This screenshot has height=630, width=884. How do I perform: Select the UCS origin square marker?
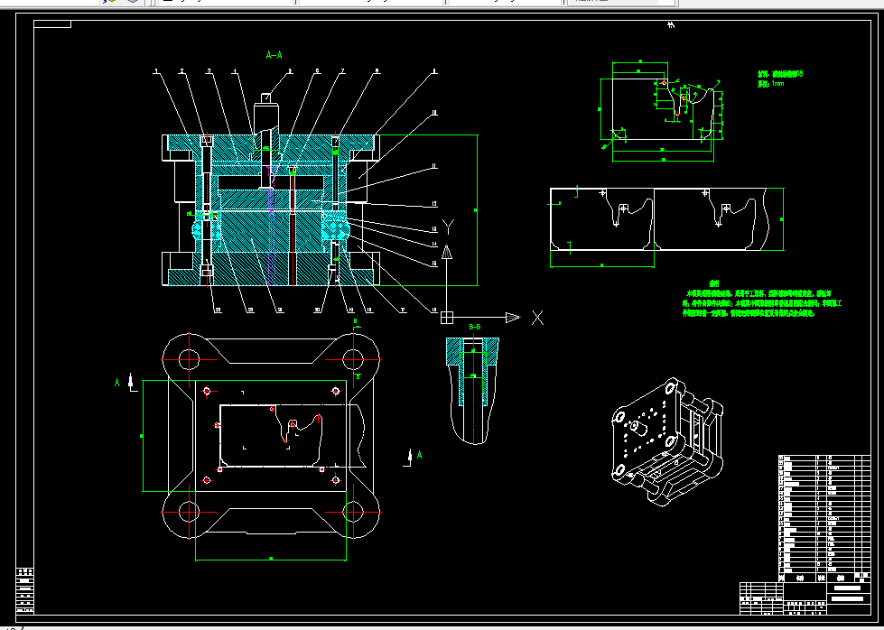pos(446,318)
